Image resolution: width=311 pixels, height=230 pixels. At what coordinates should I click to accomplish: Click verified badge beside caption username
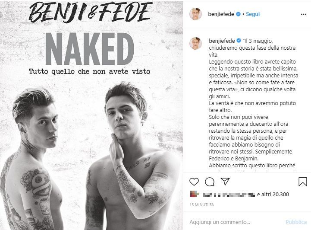pyautogui.click(x=239, y=41)
